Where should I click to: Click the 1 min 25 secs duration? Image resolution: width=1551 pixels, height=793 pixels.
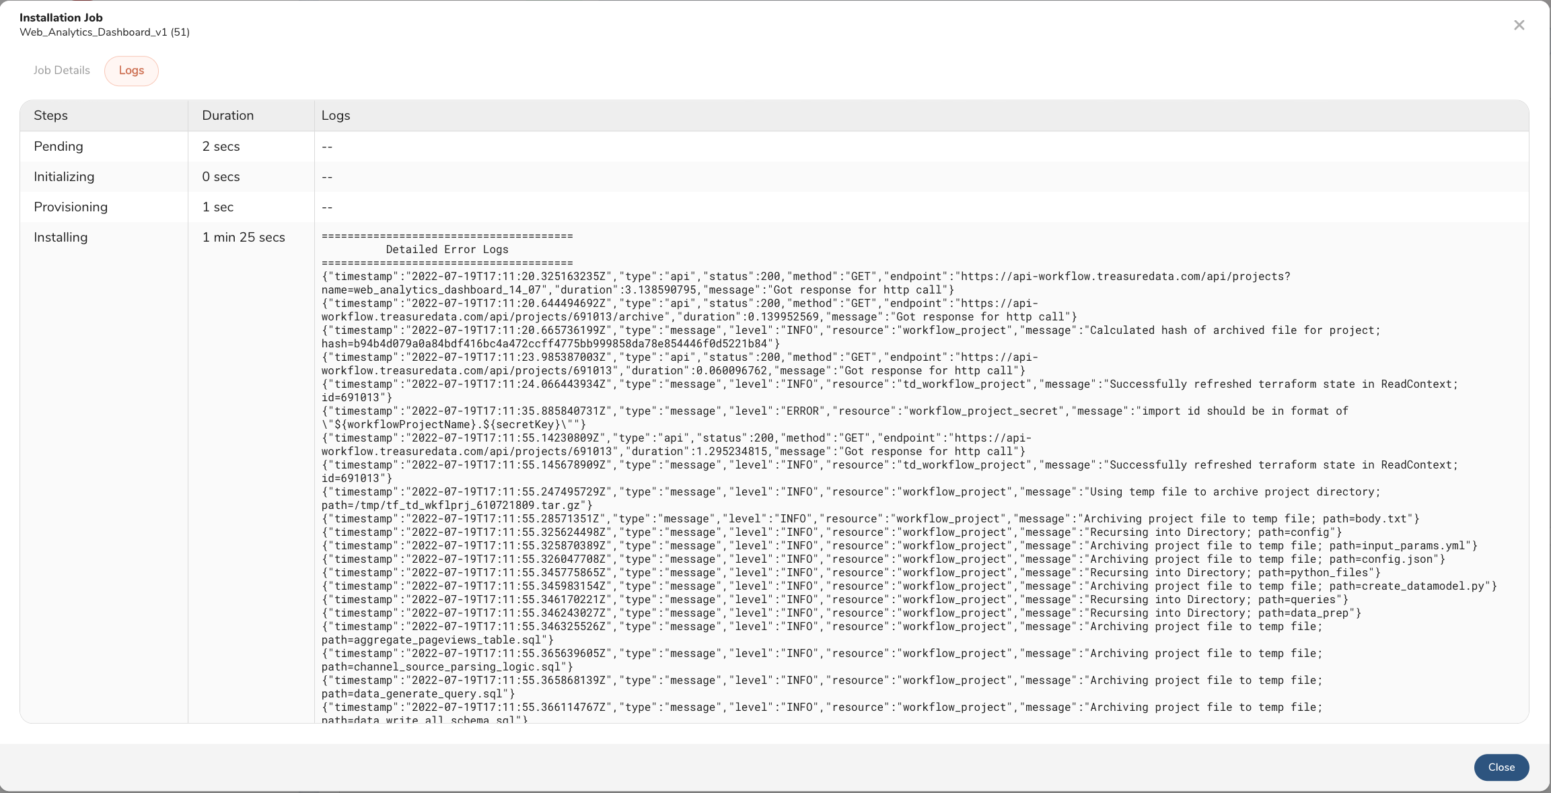[x=244, y=237]
